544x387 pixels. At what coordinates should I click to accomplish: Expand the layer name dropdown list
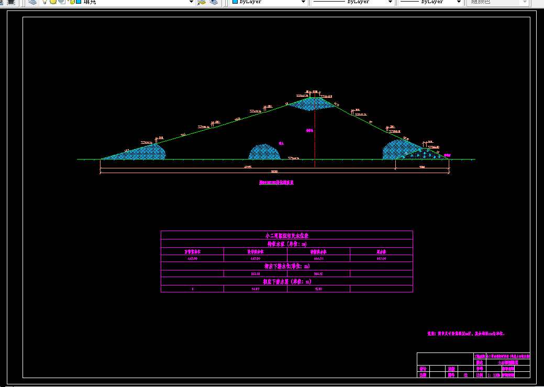191,2
